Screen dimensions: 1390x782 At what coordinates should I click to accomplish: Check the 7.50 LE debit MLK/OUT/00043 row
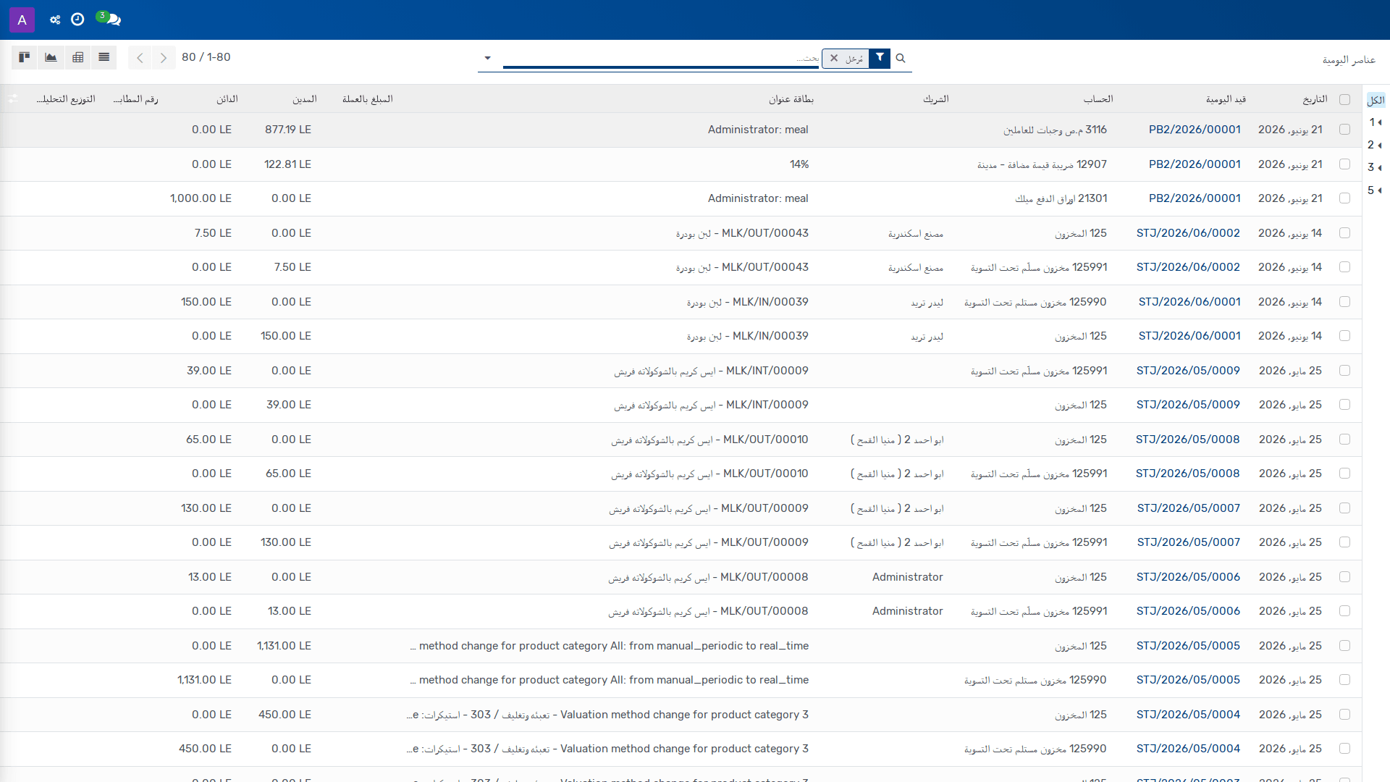point(1344,267)
